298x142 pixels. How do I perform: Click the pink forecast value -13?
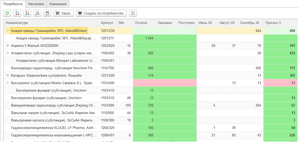[x=293, y=83]
